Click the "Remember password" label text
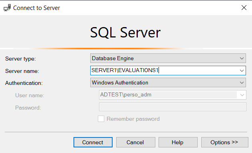 click(x=133, y=119)
